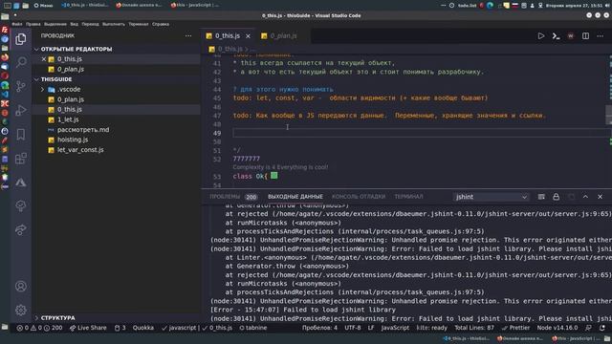Switch to the ПРОБЛЕМЫ panel tab
612x344 pixels.
[225, 197]
